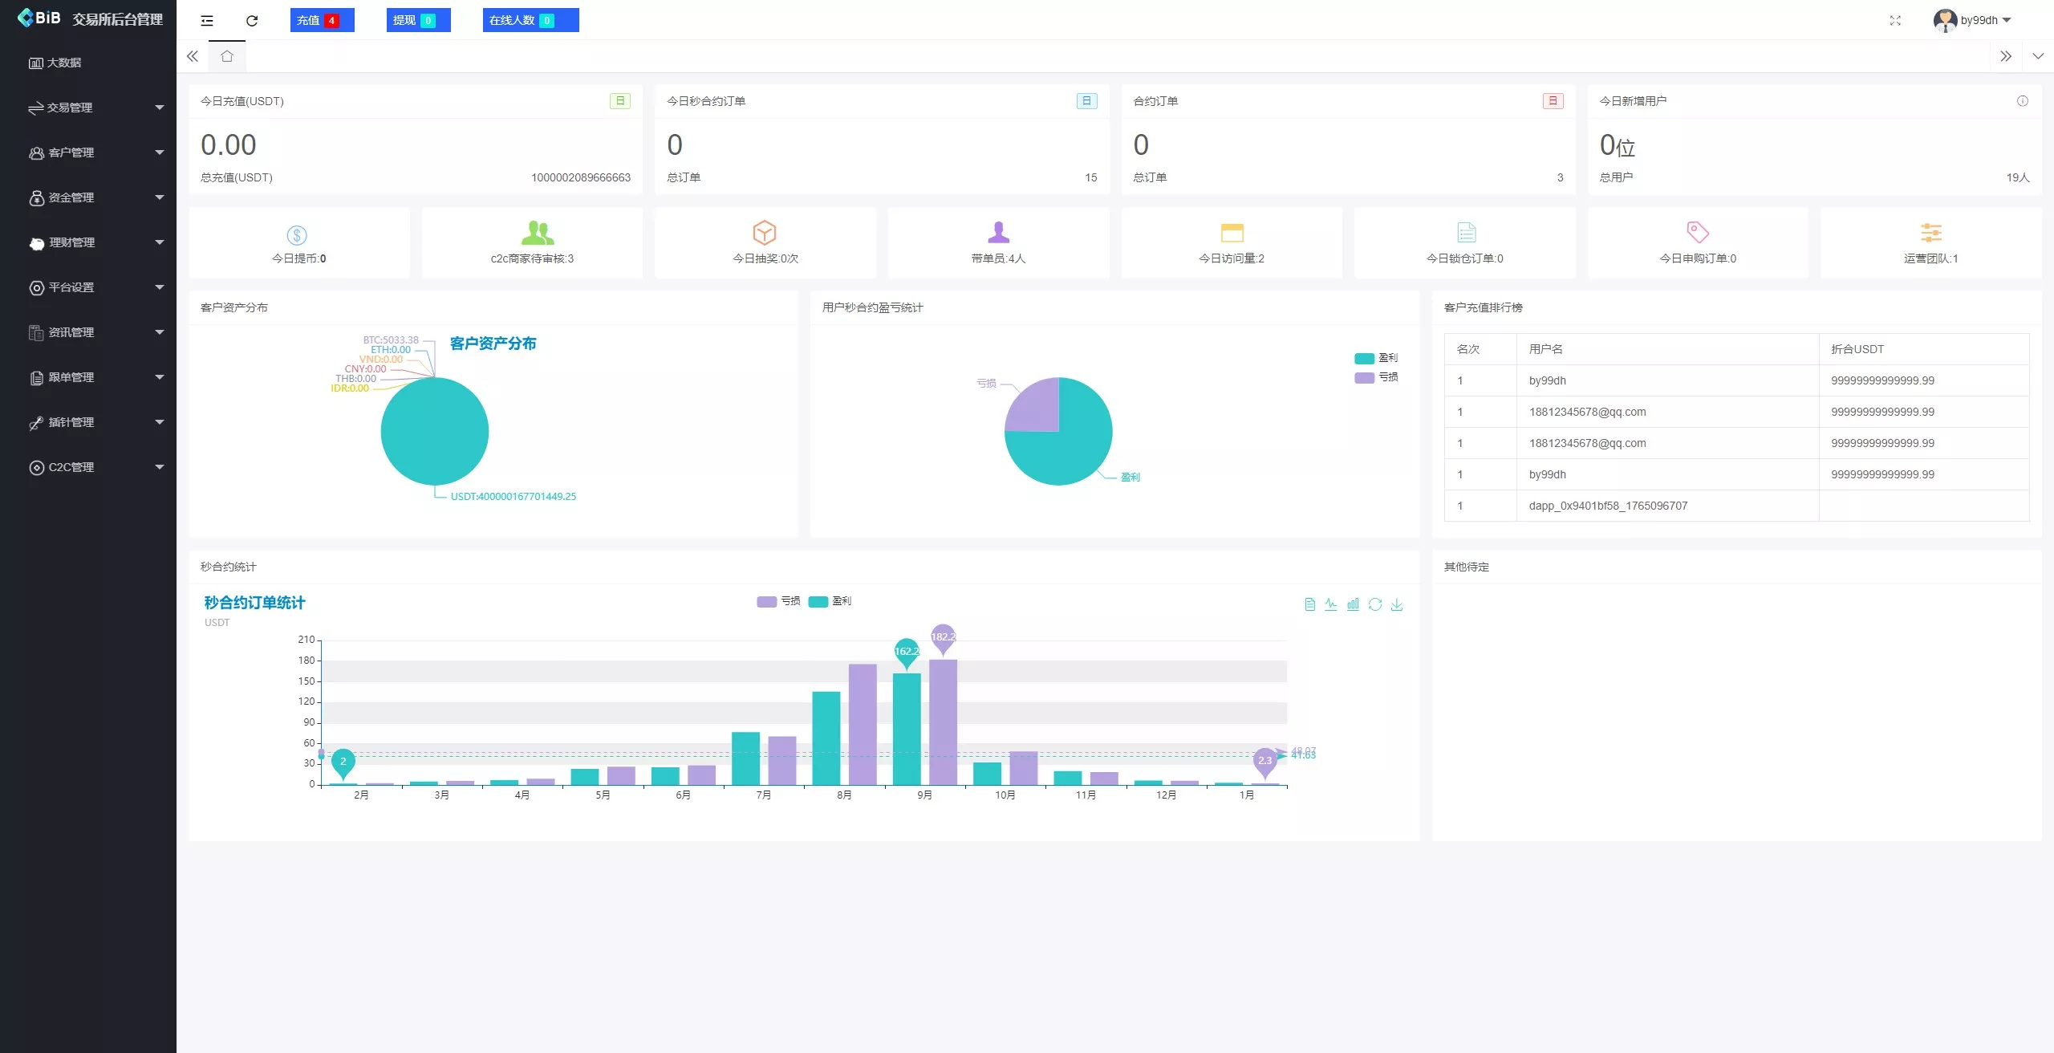Toggle 亏损 series in bar chart legend
The width and height of the screenshot is (2054, 1053).
click(778, 601)
